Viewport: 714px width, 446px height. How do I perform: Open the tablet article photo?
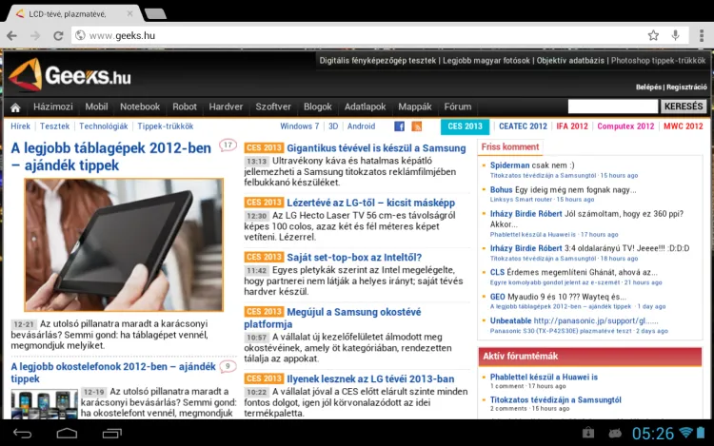point(124,244)
